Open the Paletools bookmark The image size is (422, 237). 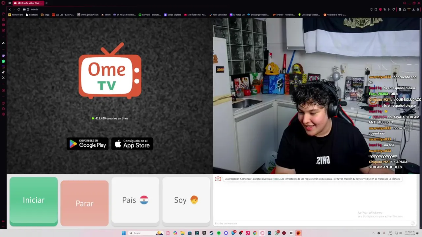click(x=32, y=15)
